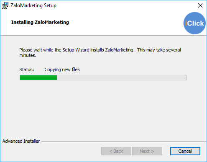This screenshot has width=207, height=162.
Task: Click the Status: label
Action: [x=26, y=69]
